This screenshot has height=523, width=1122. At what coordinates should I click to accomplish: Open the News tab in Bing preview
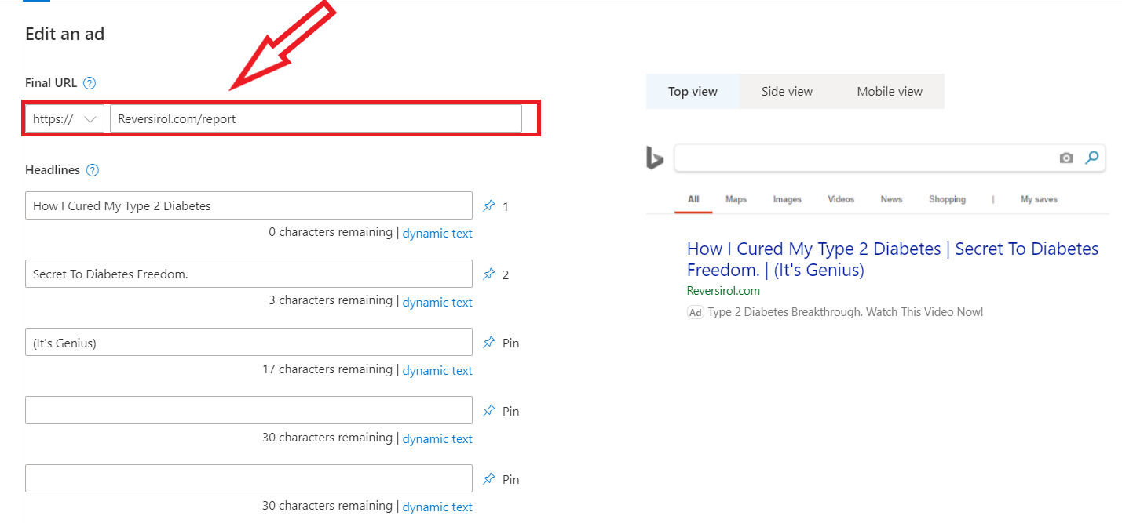891,199
